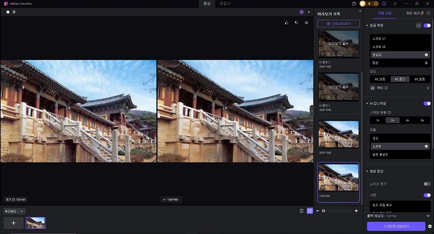The width and height of the screenshot is (434, 234).
Task: Click the lock icon on AI Combo 2 thumbnail
Action: (x=323, y=54)
